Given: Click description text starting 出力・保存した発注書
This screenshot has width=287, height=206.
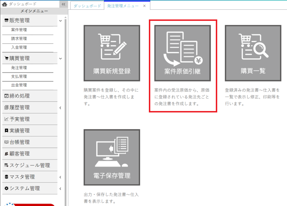Looking at the screenshot, I should click(x=111, y=198).
